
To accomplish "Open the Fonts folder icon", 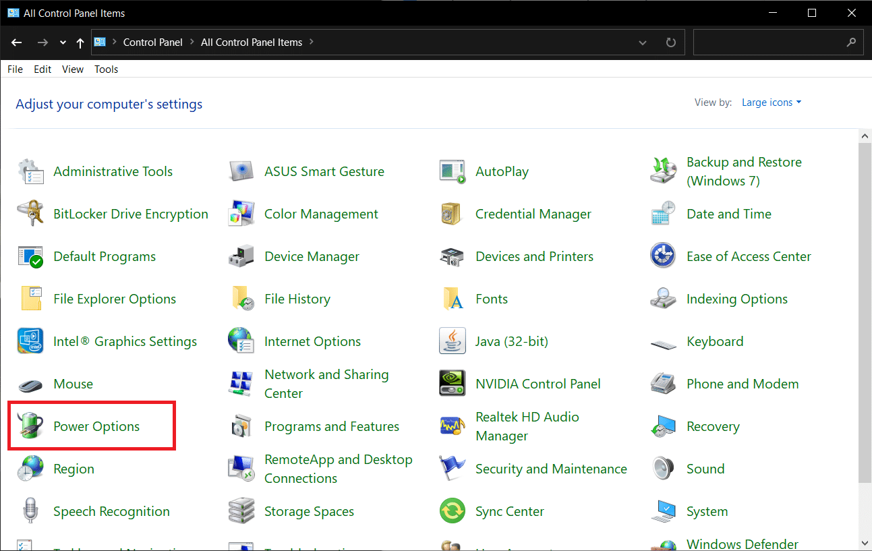I will 453,299.
